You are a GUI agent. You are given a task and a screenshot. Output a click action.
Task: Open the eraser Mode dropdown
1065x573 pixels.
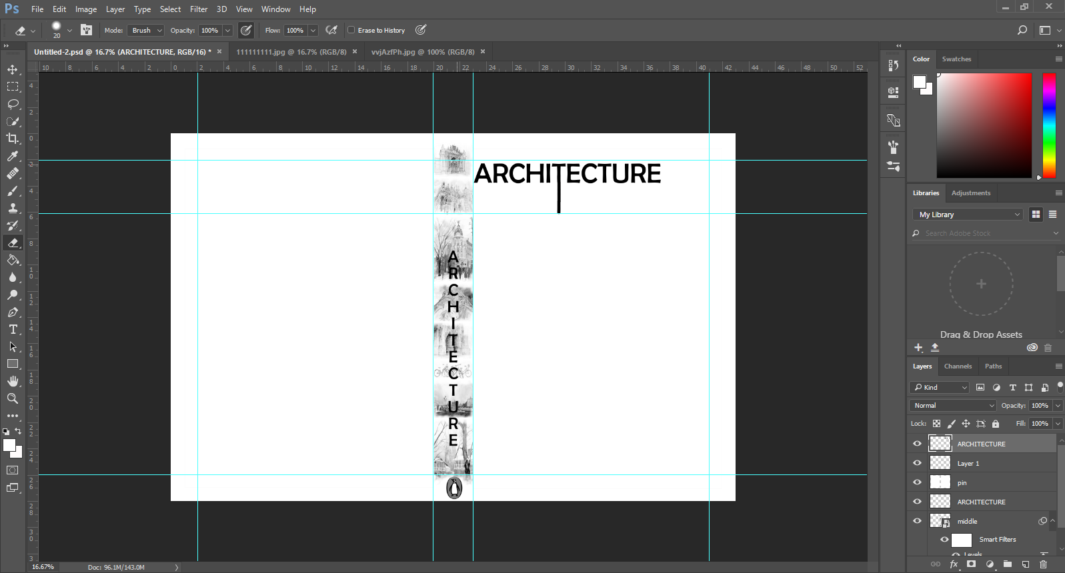146,30
